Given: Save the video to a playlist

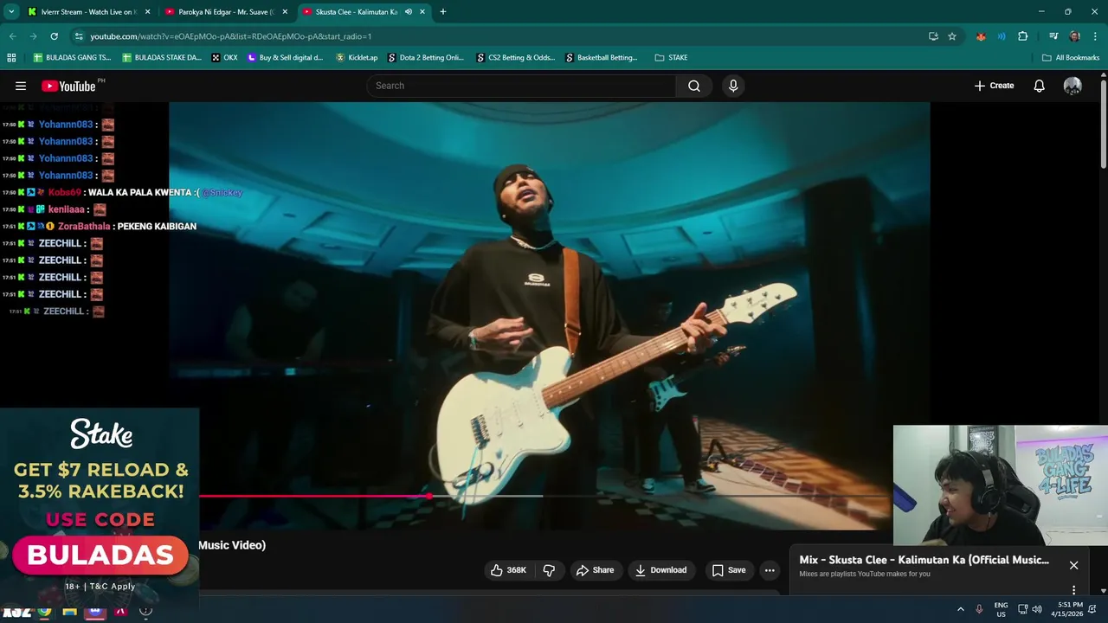Looking at the screenshot, I should 729,570.
